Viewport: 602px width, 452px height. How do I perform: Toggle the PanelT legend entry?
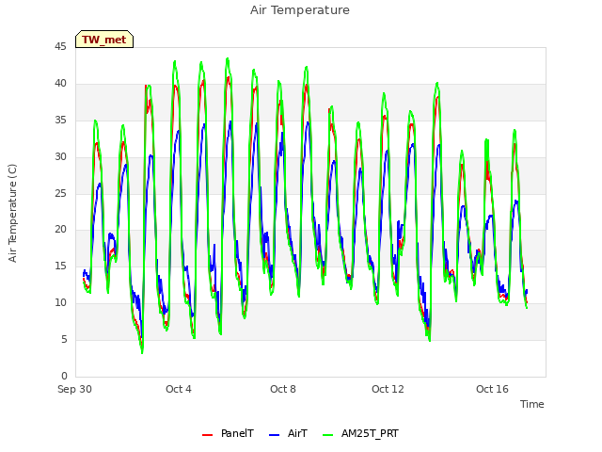[228, 433]
